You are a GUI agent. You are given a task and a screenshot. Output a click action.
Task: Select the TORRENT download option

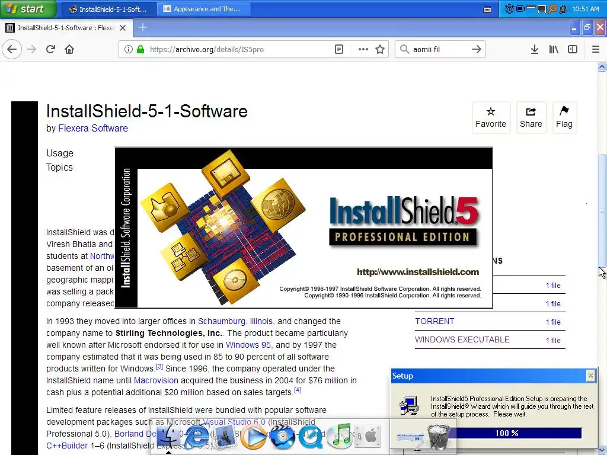click(435, 321)
